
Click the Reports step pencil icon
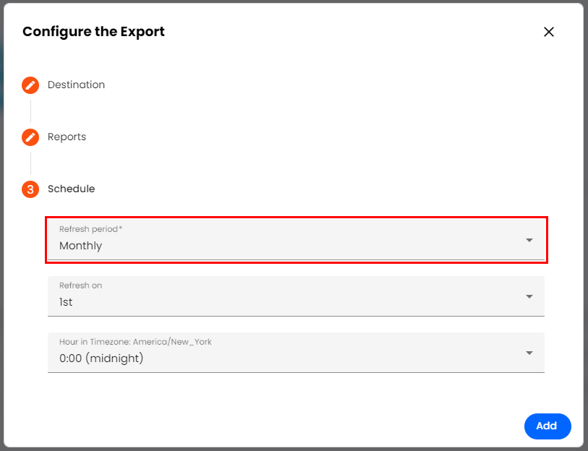pyautogui.click(x=30, y=137)
